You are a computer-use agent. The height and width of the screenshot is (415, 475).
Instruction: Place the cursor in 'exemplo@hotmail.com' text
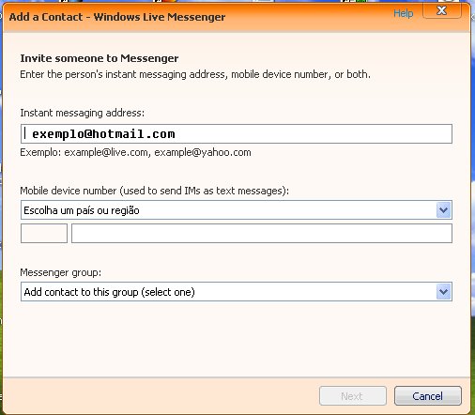pos(103,134)
